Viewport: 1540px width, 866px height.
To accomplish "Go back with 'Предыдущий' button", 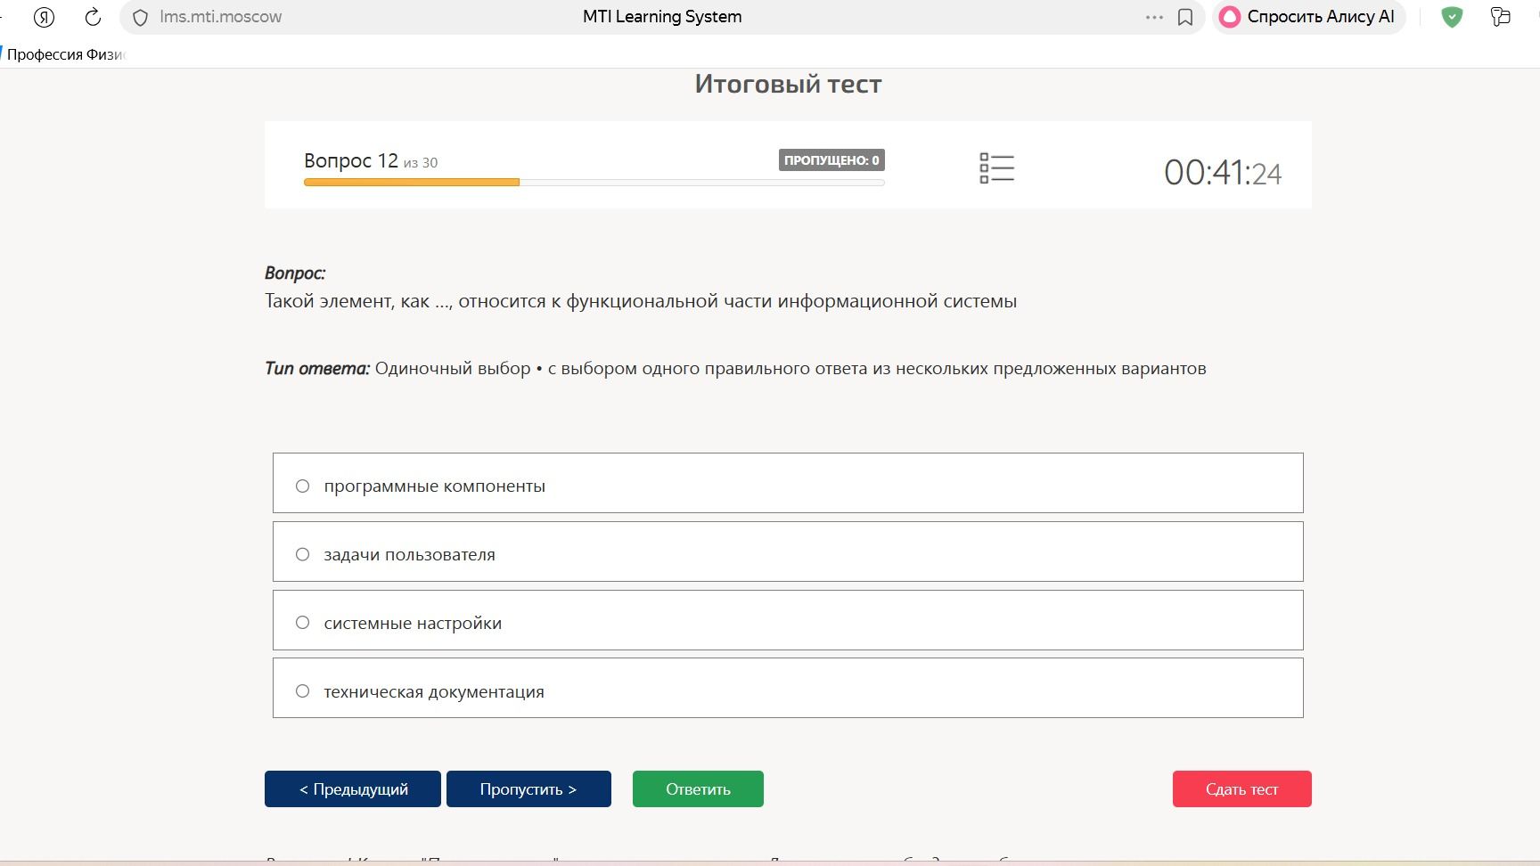I will (353, 789).
